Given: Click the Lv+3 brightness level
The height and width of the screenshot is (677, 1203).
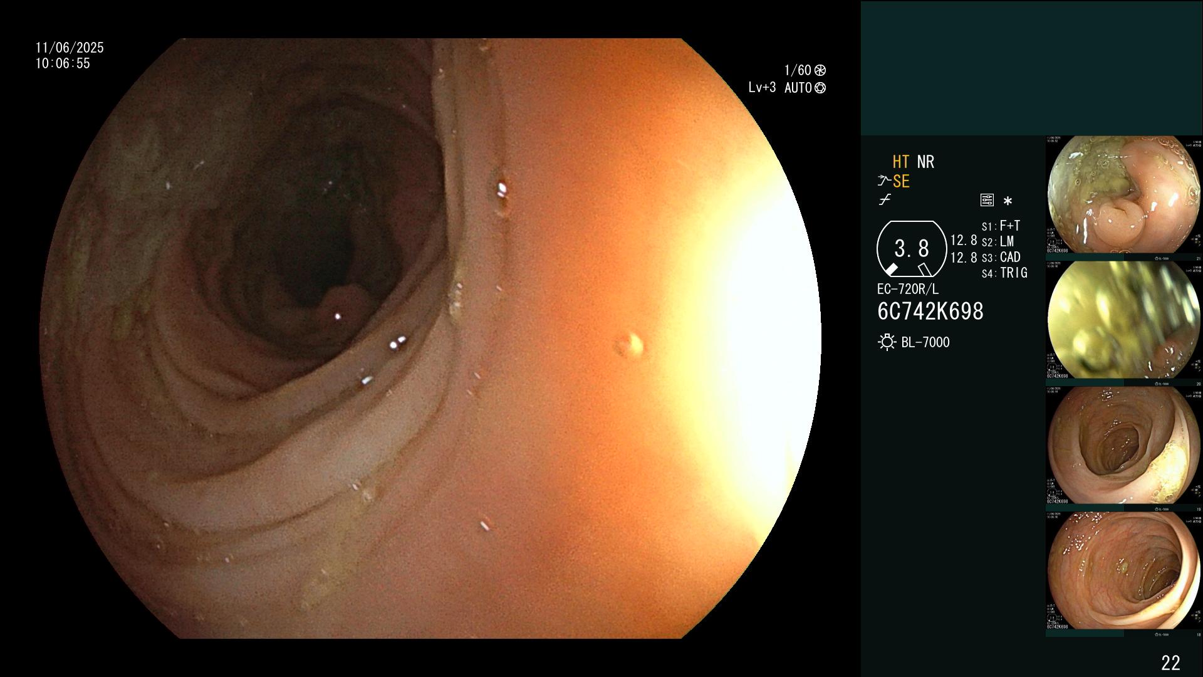Looking at the screenshot, I should pos(762,88).
